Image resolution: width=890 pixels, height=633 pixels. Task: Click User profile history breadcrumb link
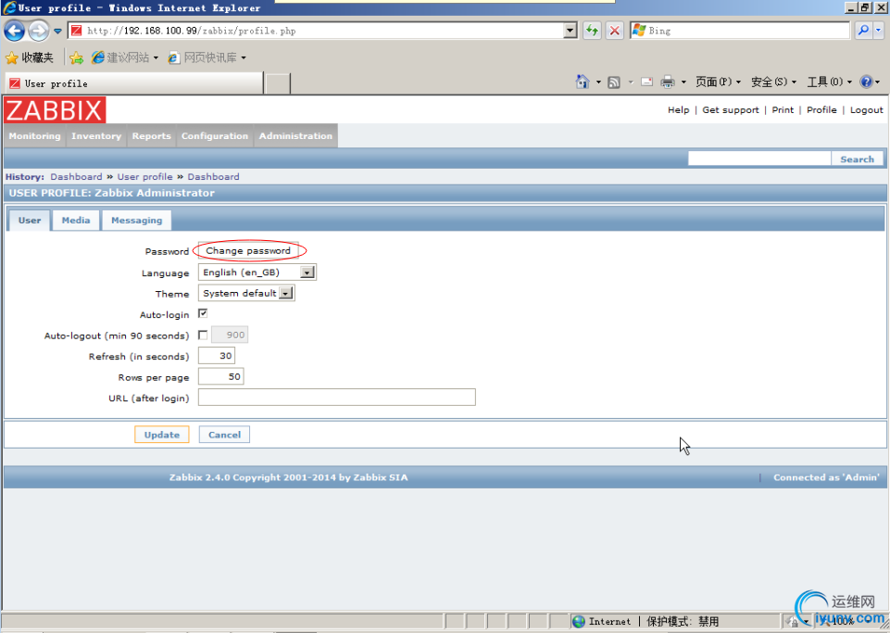click(144, 177)
